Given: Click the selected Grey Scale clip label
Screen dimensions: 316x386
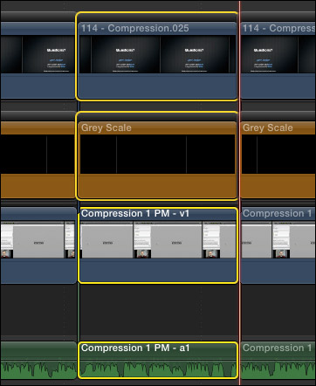Looking at the screenshot, I should coord(106,128).
